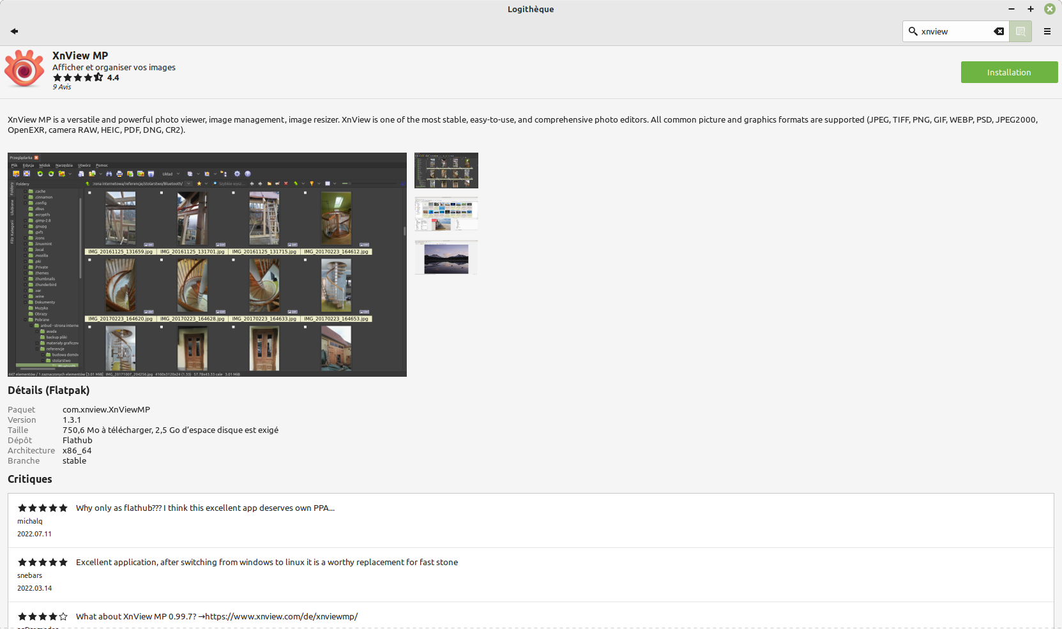The width and height of the screenshot is (1062, 629).
Task: Click the "Branche" label
Action: pos(24,460)
